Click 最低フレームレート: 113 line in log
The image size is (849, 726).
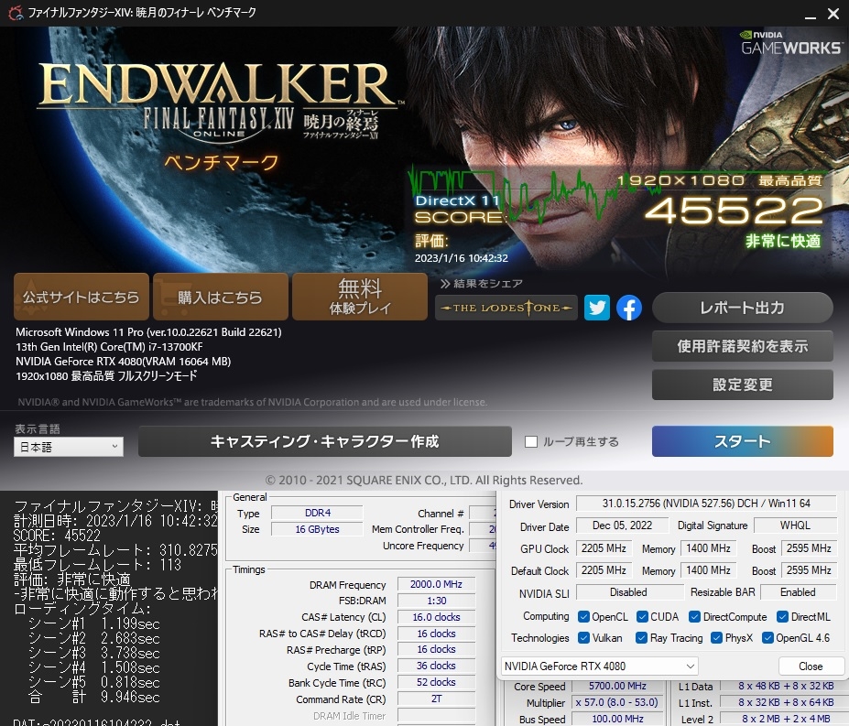[x=97, y=565]
